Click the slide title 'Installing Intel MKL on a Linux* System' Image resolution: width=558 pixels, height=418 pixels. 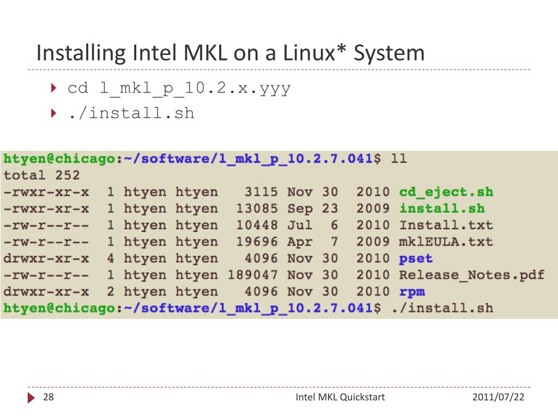tap(231, 53)
